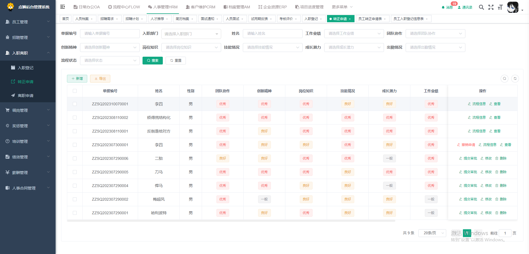
Task: Click the green 搜索 button
Action: point(153,61)
